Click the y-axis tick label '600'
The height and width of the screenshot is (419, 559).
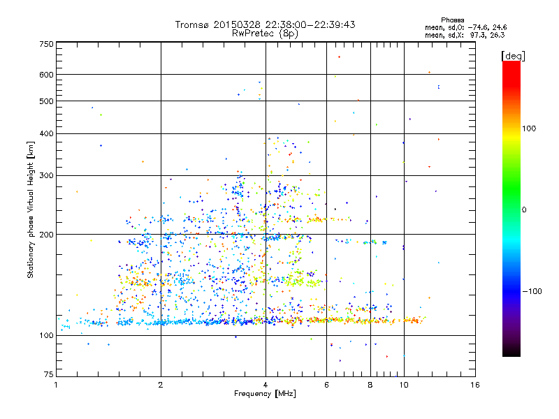[x=46, y=75]
